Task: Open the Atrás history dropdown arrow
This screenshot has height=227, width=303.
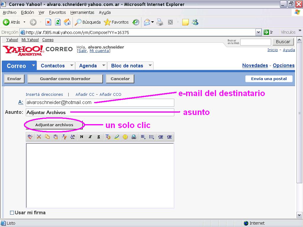Action: point(24,22)
